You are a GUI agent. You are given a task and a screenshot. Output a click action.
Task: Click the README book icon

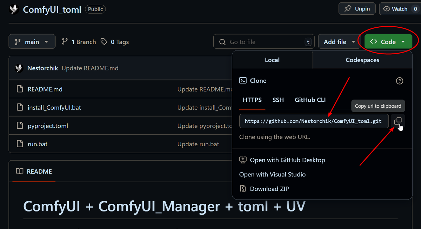[x=20, y=171]
